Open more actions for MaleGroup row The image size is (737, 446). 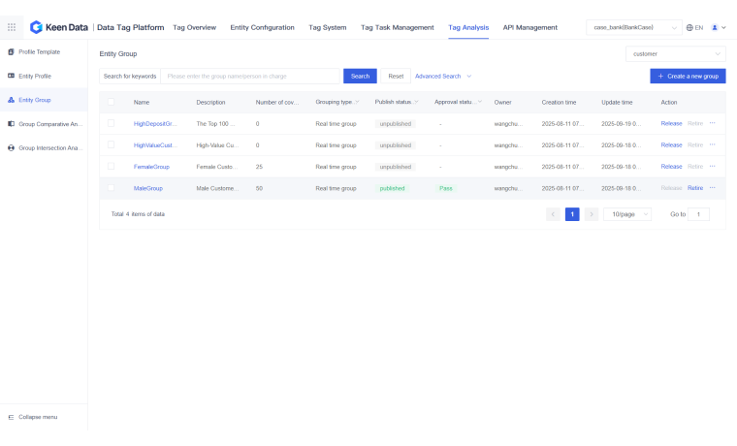point(712,188)
